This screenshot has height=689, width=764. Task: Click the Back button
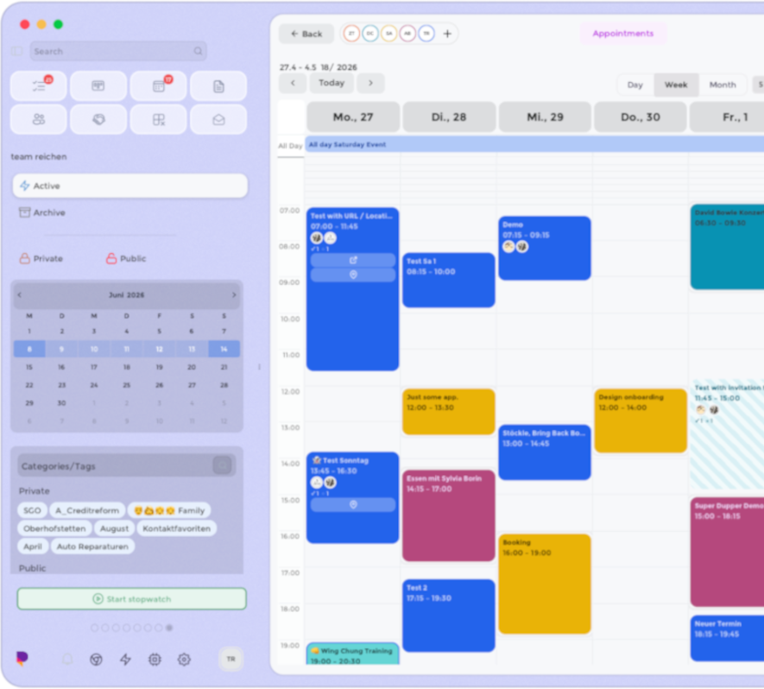click(x=306, y=34)
